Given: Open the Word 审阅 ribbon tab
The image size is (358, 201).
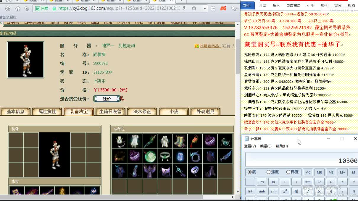Looking at the screenshot, I should click(x=338, y=5).
